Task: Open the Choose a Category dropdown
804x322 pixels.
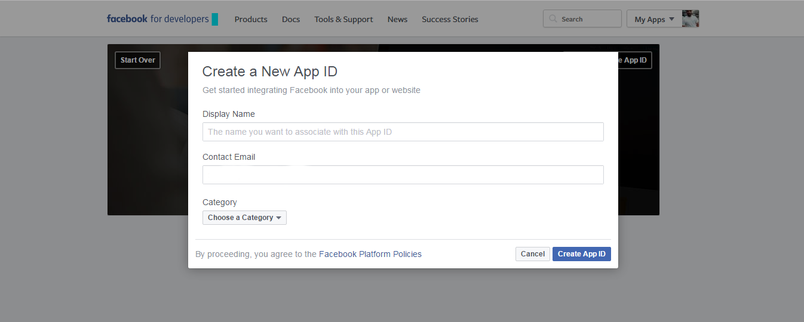Action: [244, 218]
